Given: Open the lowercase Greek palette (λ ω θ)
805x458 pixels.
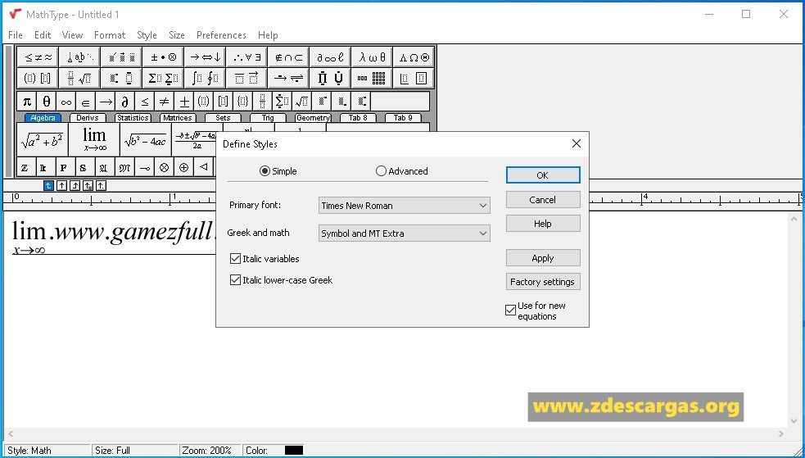Looking at the screenshot, I should pos(373,57).
